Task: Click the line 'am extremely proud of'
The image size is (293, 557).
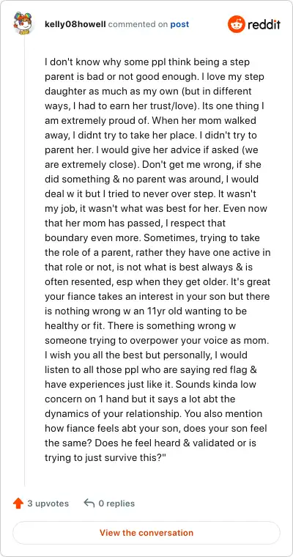Action: point(150,121)
